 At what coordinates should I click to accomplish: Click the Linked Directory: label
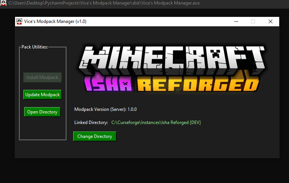click(x=91, y=123)
